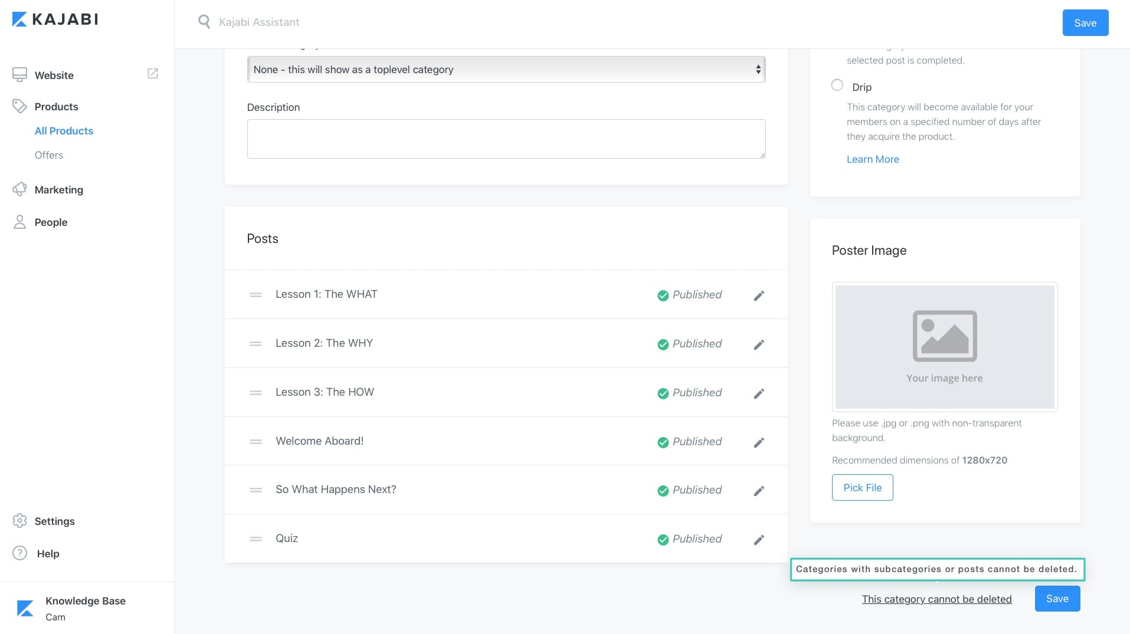Screen dimensions: 1130x634
Task: Edit the Lesson 1: The WHAT post
Action: (759, 295)
